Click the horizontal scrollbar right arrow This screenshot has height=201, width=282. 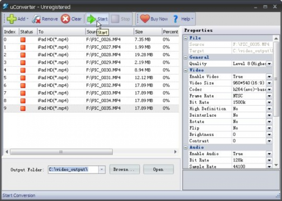pos(176,152)
